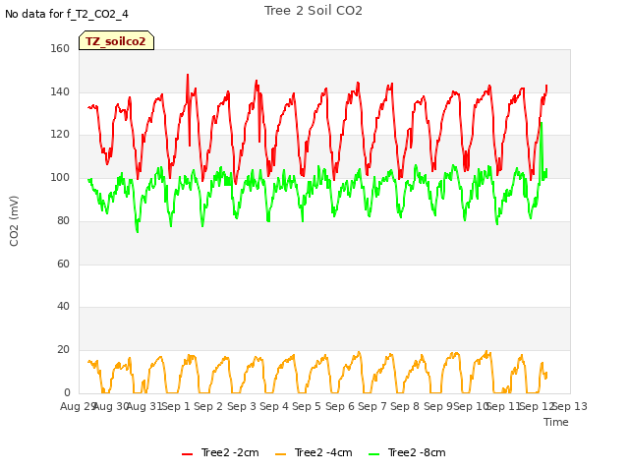Image resolution: width=629 pixels, height=472 pixels.
Task: Click the green Tree2 -8cm legend swatch
Action: 373,454
